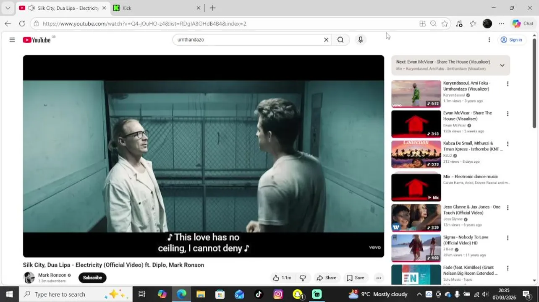The height and width of the screenshot is (302, 539).
Task: Open the browser zoom magnifier icon
Action: [x=433, y=23]
